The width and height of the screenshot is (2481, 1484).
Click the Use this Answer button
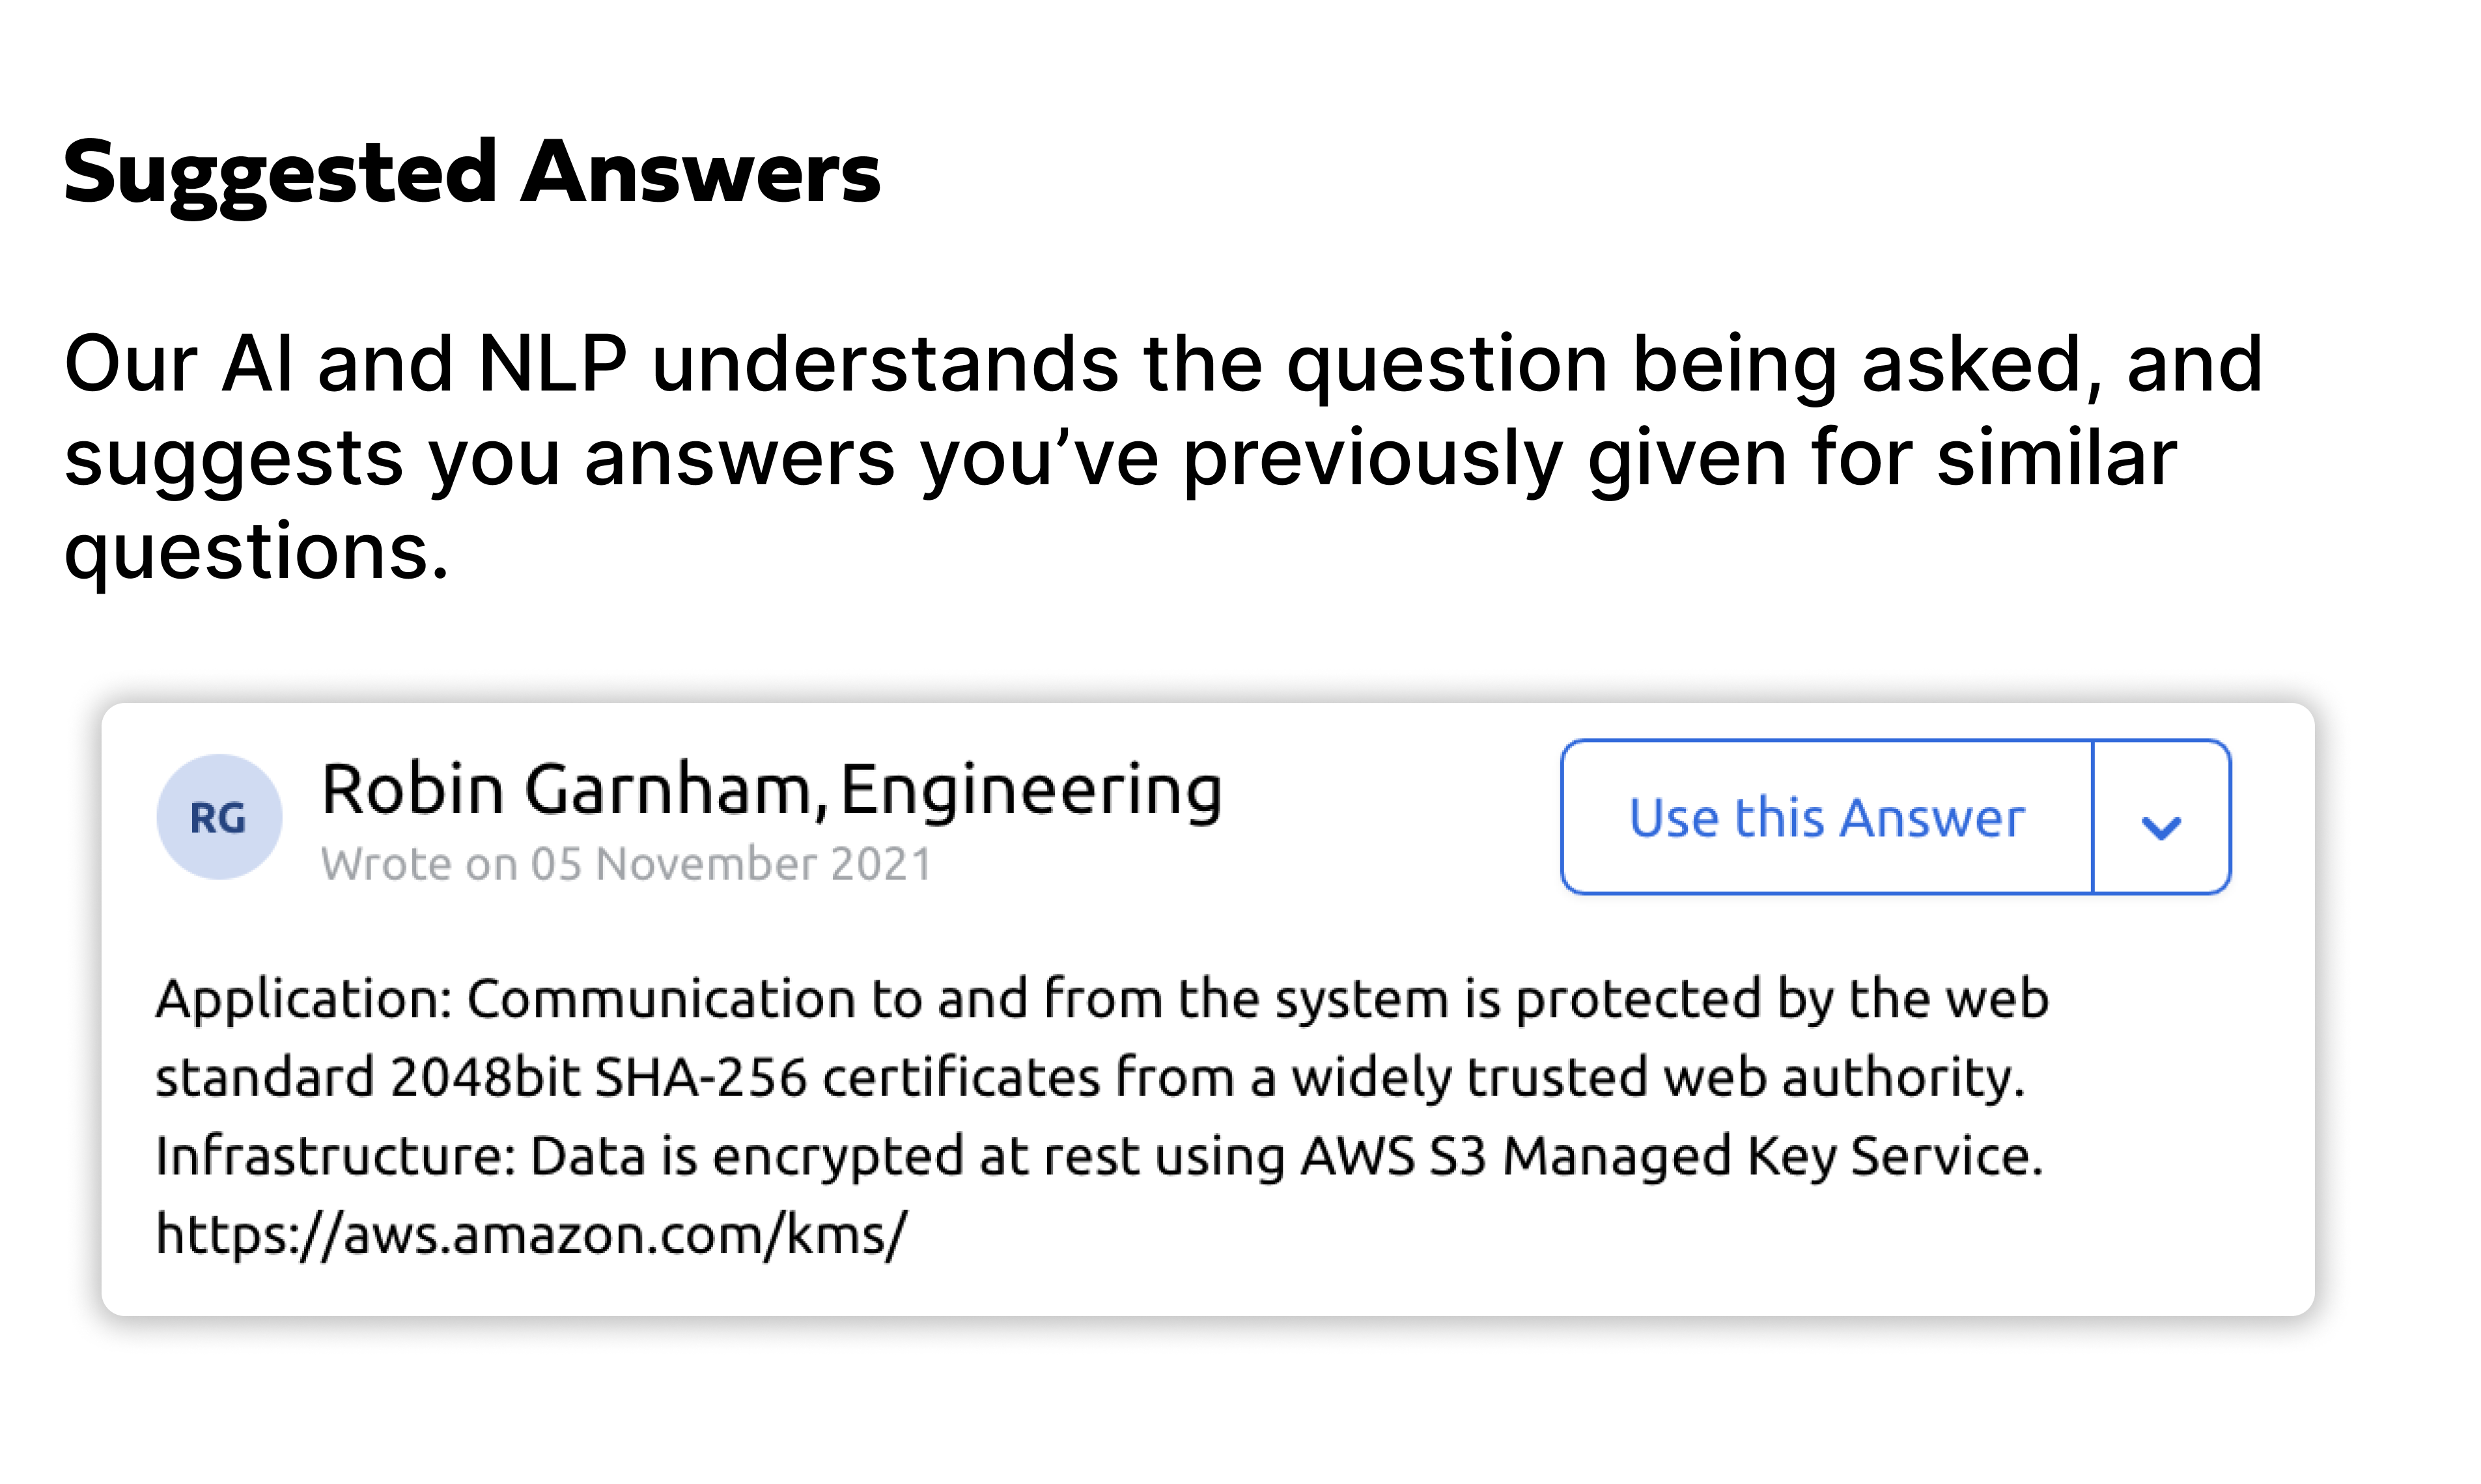click(1827, 817)
